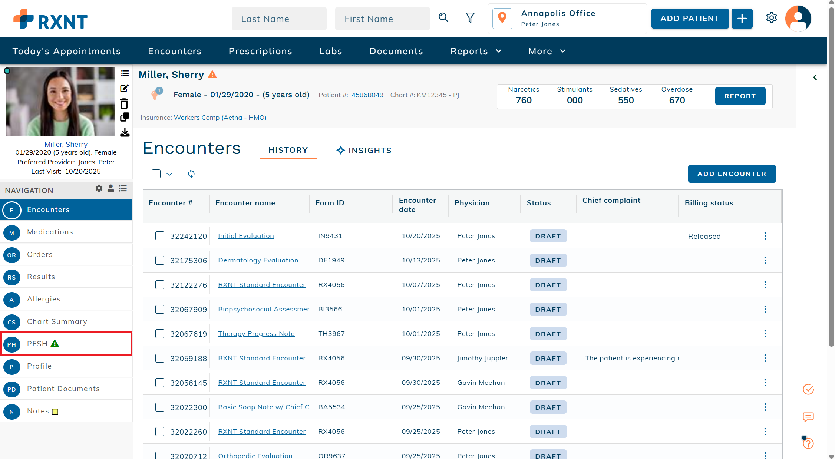
Task: Click the search magnifier icon
Action: [443, 18]
